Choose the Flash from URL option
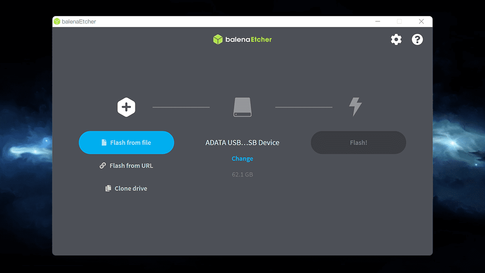Viewport: 485px width, 273px height. pos(131,166)
